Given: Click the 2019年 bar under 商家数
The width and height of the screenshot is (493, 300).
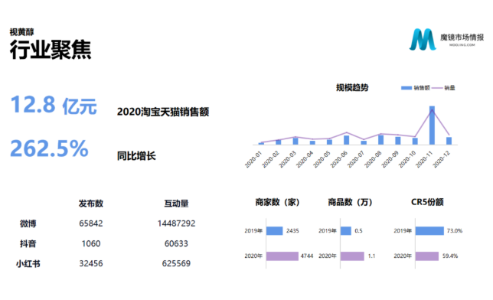Looking at the screenshot, I should tap(275, 231).
